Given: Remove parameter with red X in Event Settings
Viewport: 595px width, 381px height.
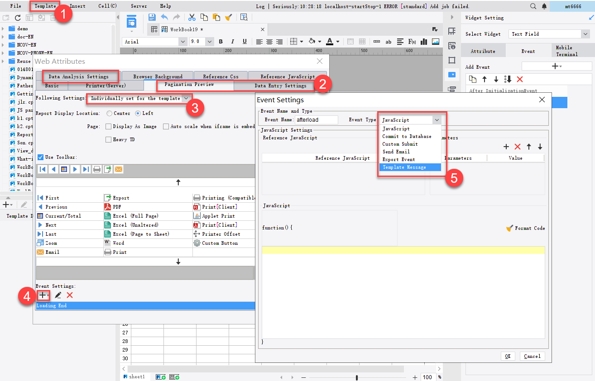Looking at the screenshot, I should click(518, 147).
